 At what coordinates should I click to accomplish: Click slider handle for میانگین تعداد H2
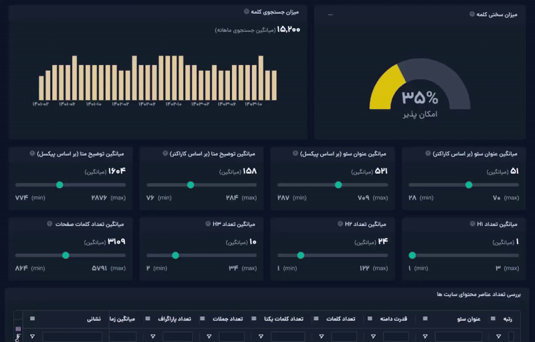pos(301,255)
